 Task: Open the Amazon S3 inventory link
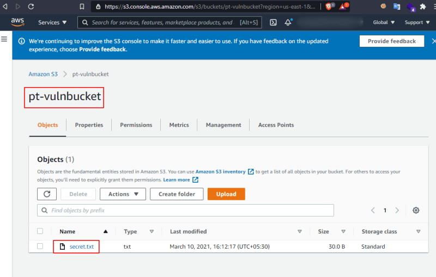click(x=220, y=171)
